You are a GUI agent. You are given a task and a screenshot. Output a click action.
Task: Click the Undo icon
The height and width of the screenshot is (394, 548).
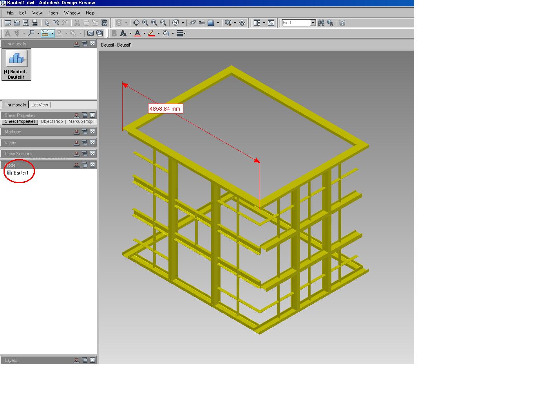point(56,23)
